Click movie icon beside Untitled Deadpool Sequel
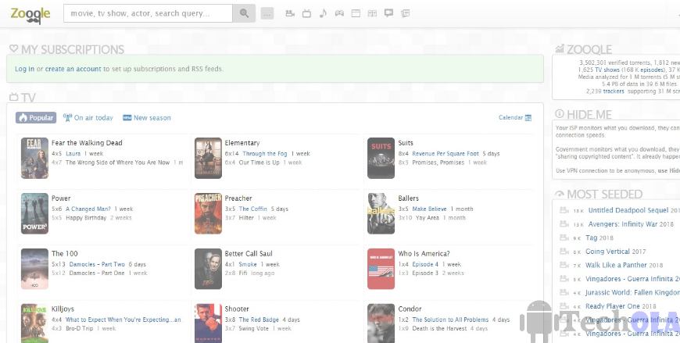 coord(564,210)
